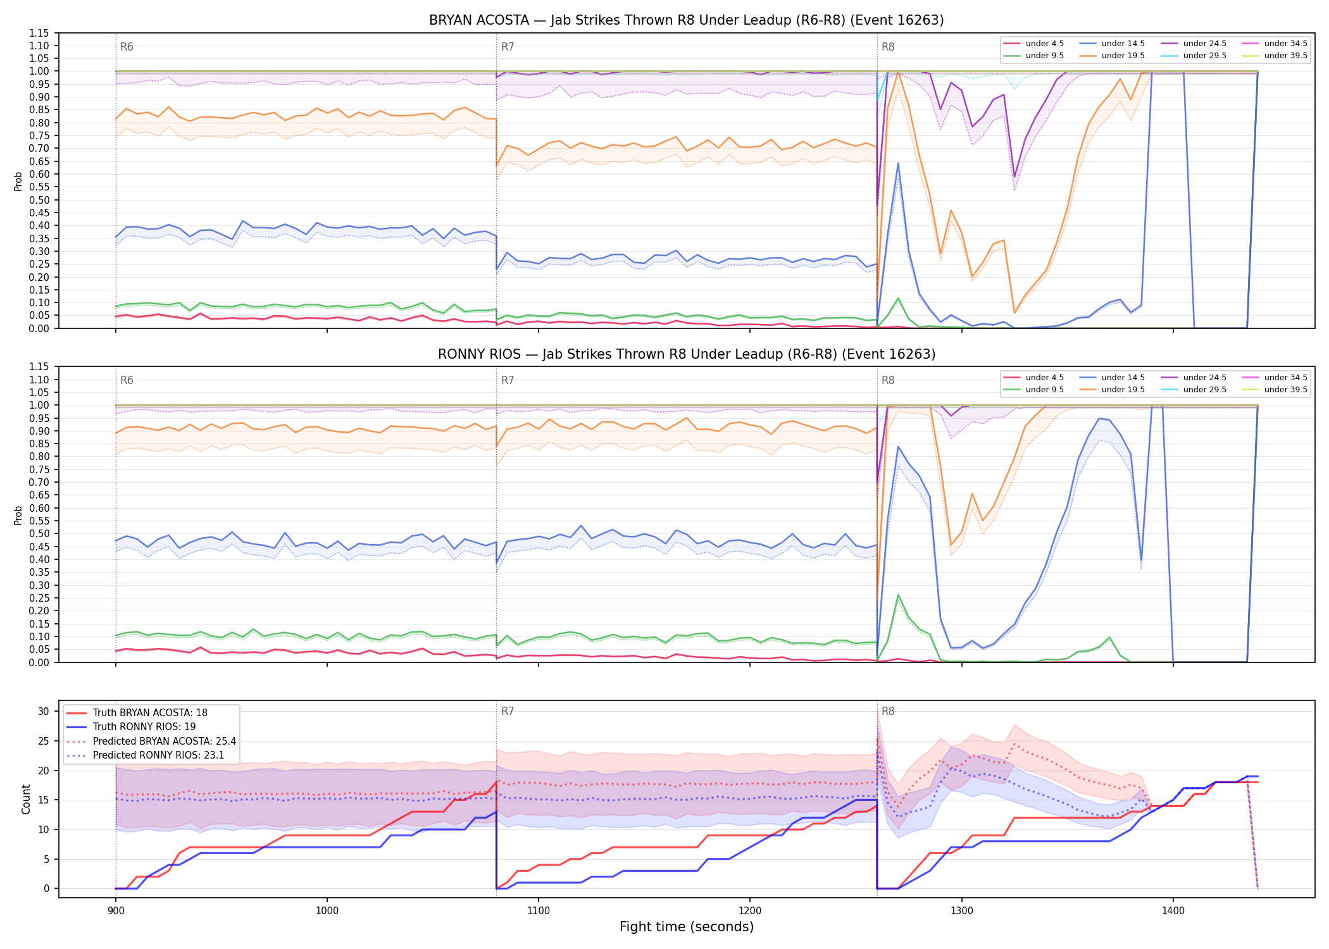Screen dimensions: 1329x949
Task: Click the 1400 x-axis tick label
Action: (x=1173, y=911)
